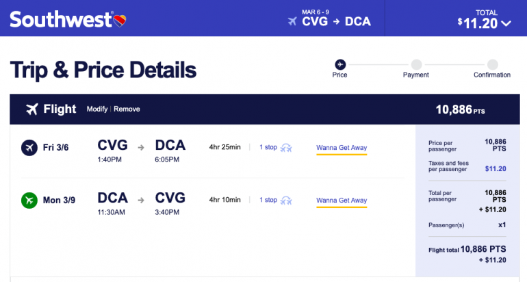Click the $11.20 taxes and fees amount
This screenshot has height=282, width=527.
pos(495,168)
